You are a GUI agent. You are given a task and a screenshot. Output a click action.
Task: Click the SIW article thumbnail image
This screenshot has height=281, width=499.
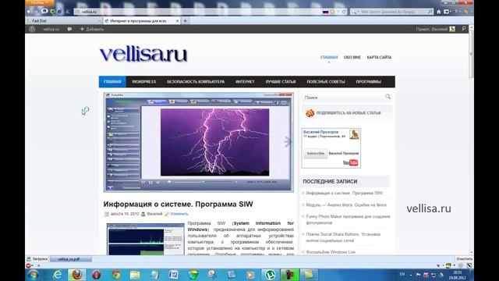point(146,239)
